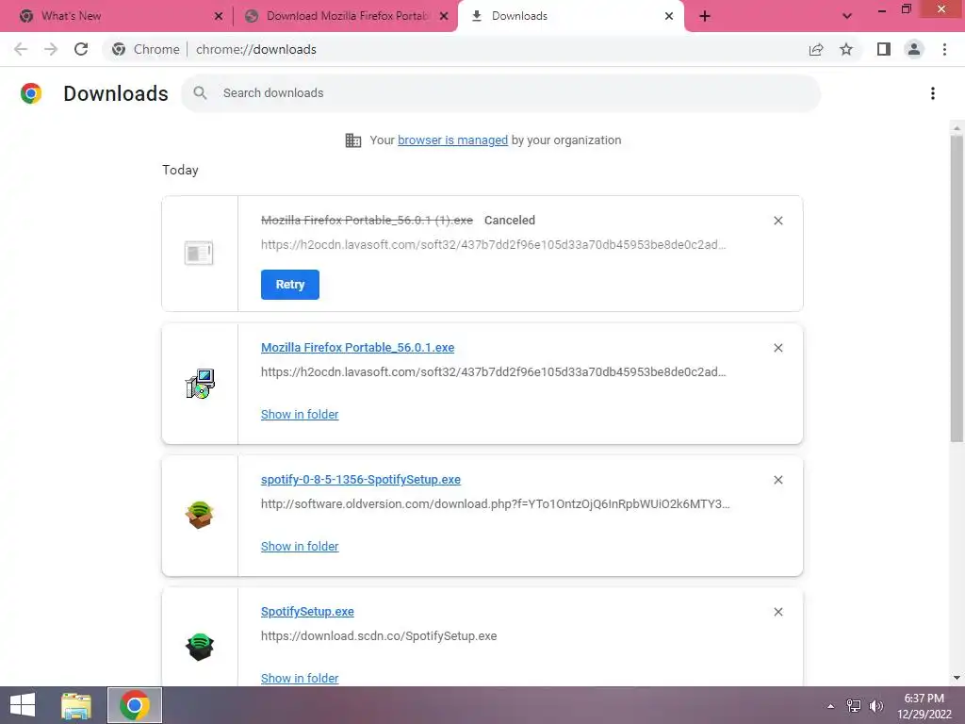Click the spotify-0-8-5-1356 installer icon

[x=200, y=516]
